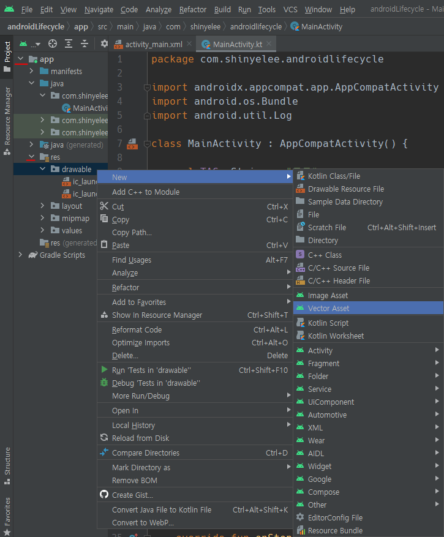This screenshot has height=537, width=444.
Task: Expand java (generated) folder
Action: (31, 145)
